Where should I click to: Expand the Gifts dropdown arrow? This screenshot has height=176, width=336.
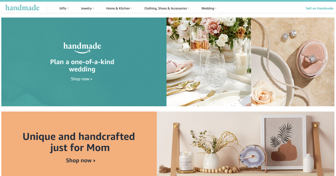coord(68,8)
